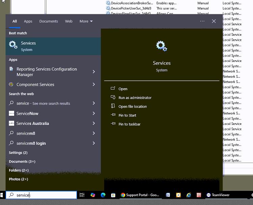Click the Windows Start button
Screen dimensions: 253x205
tap(2, 195)
